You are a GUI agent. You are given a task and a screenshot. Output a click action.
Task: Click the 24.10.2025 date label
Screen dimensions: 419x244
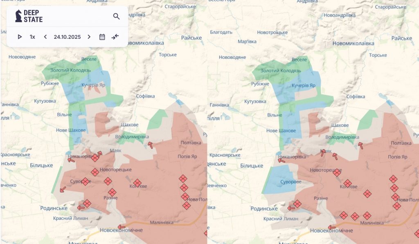(x=67, y=37)
